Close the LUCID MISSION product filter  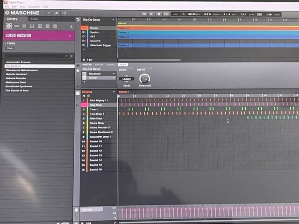coord(70,35)
